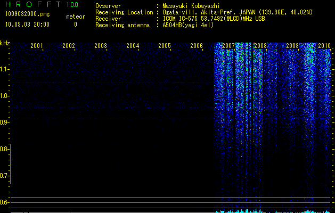The width and height of the screenshot is (335, 213).
Task: Click the meteor count label
Action: (x=76, y=17)
